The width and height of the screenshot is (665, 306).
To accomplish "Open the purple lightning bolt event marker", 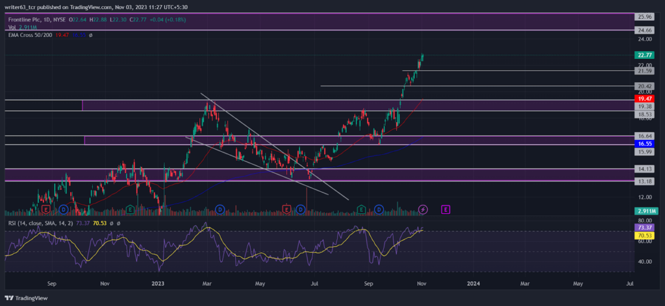I will pos(423,209).
